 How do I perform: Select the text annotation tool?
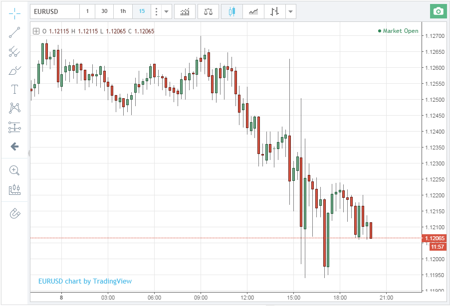(14, 89)
